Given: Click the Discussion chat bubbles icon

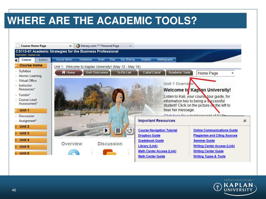Looking at the screenshot, I should pos(110,152).
